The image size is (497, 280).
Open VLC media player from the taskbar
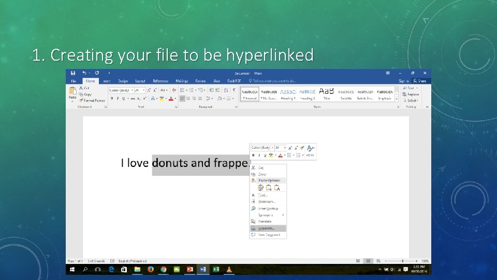coord(229,270)
